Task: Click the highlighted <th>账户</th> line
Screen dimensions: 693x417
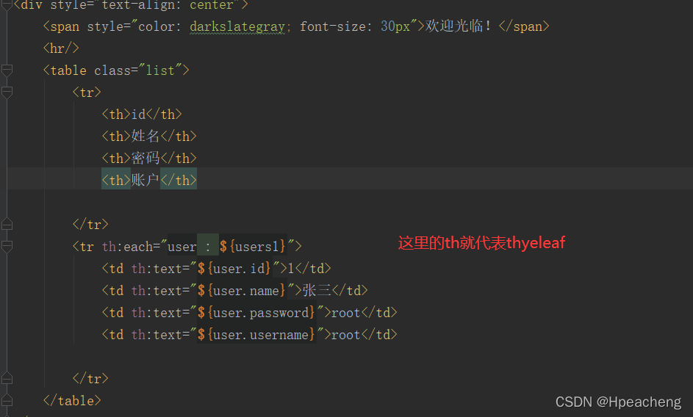Action: 149,180
